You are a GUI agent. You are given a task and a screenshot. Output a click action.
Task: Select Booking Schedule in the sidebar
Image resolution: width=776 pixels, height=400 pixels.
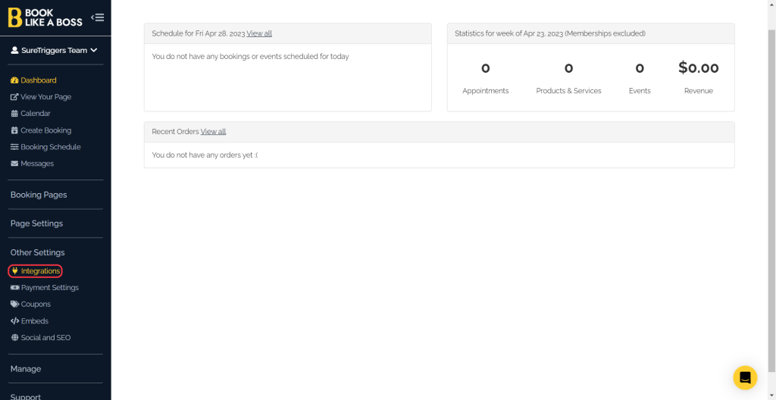point(50,147)
